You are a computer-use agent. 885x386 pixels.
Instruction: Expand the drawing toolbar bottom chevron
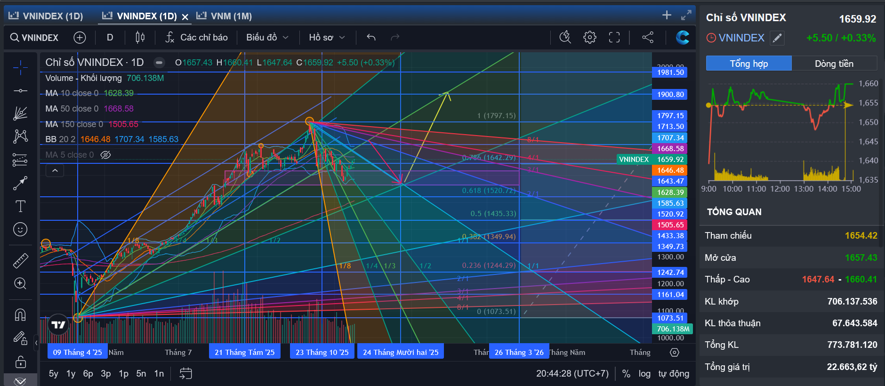20,380
